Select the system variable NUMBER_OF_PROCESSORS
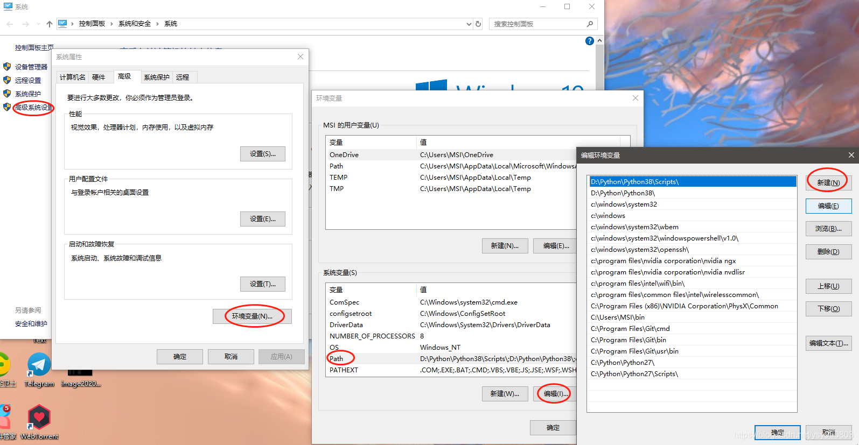 pos(451,336)
